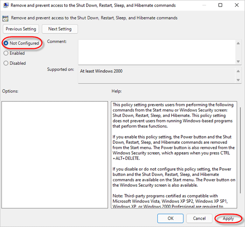Click the empty Options pane
The height and width of the screenshot is (227, 245).
click(x=55, y=155)
